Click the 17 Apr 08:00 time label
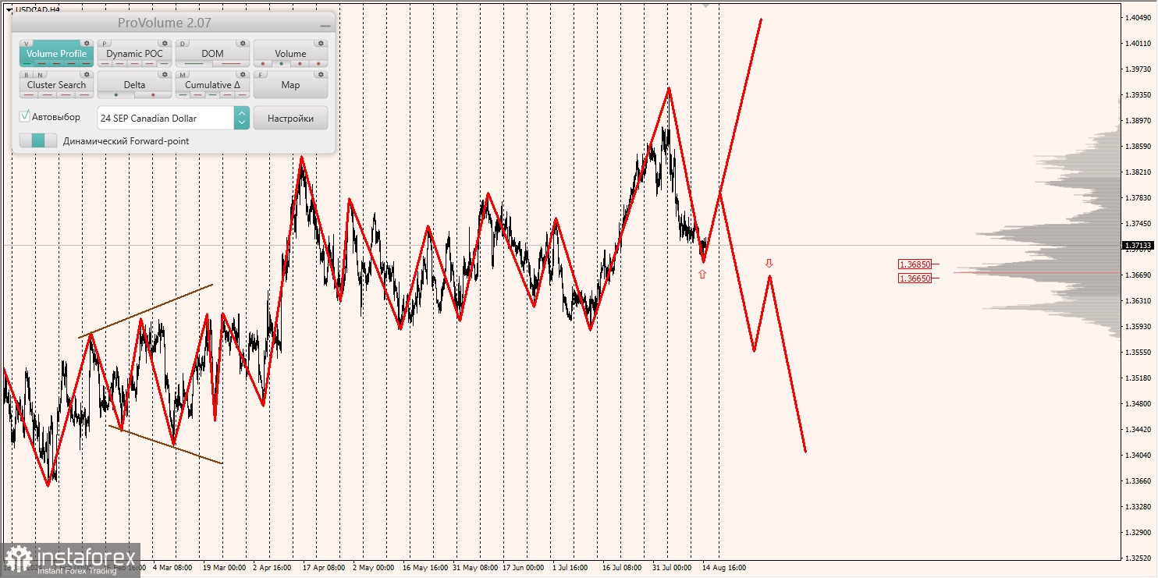This screenshot has width=1158, height=578. pyautogui.click(x=325, y=568)
